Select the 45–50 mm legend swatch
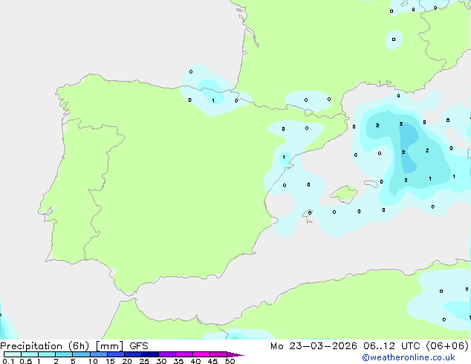The image size is (471, 364). pyautogui.click(x=218, y=354)
